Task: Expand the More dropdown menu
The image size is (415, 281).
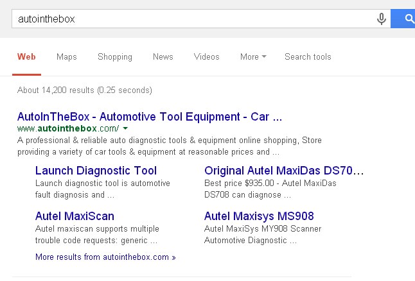Action: coord(252,56)
